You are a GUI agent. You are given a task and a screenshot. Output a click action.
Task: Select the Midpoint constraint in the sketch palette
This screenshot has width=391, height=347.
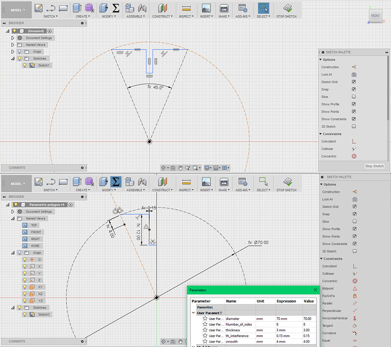(x=354, y=288)
